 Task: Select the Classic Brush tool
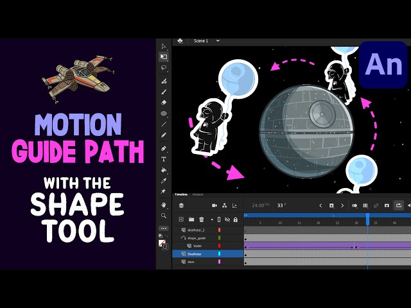[164, 92]
